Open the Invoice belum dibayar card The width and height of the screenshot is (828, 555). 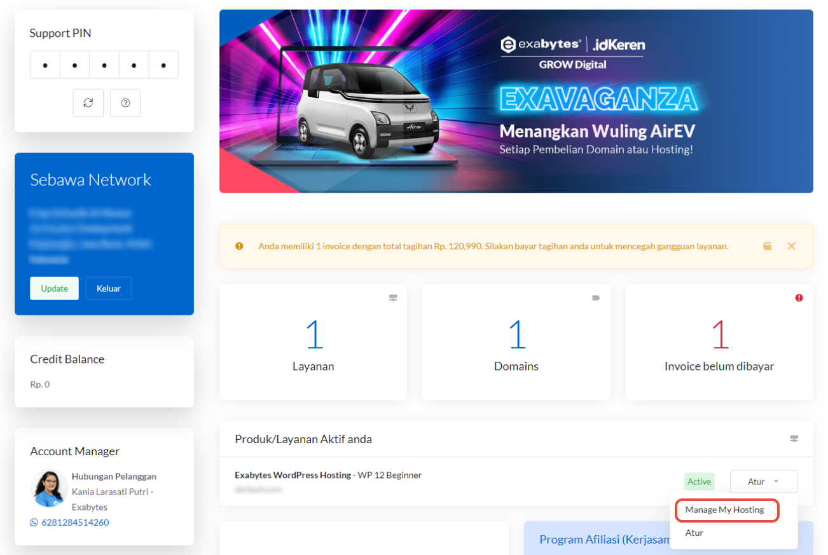pyautogui.click(x=719, y=342)
